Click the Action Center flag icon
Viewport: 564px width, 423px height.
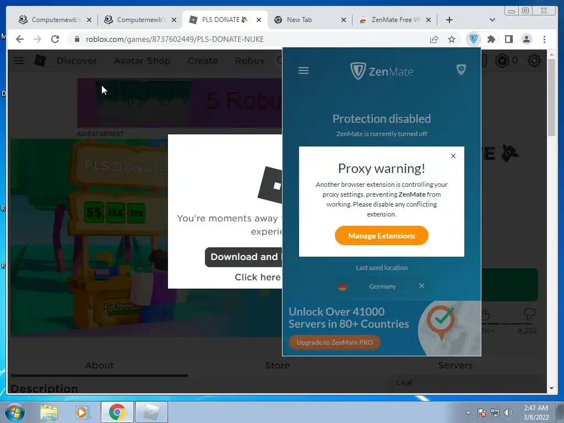(x=481, y=413)
